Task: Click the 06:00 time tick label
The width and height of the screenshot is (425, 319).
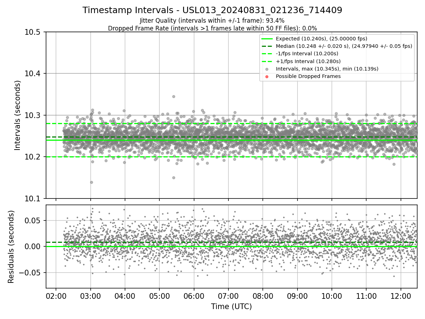Action: [x=194, y=296]
